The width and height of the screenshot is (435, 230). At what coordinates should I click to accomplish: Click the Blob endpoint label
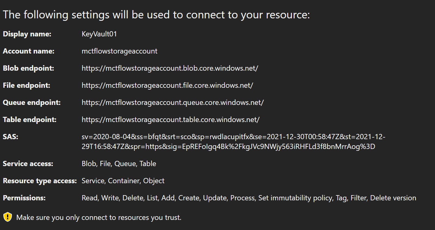(28, 68)
